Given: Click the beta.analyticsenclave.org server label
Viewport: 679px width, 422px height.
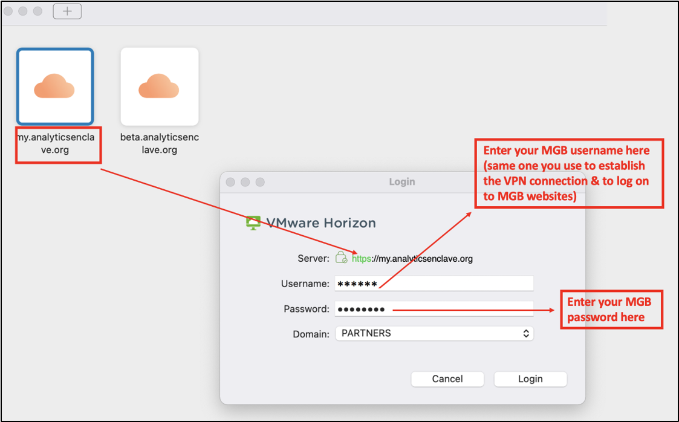Looking at the screenshot, I should click(x=160, y=144).
